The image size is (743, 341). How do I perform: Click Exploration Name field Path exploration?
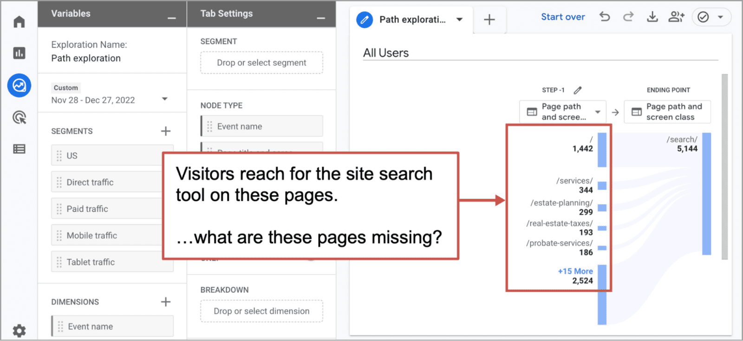(x=86, y=58)
